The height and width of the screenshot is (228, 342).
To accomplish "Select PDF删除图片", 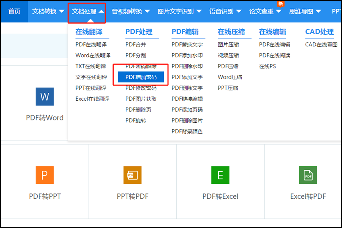I will pos(187,120).
